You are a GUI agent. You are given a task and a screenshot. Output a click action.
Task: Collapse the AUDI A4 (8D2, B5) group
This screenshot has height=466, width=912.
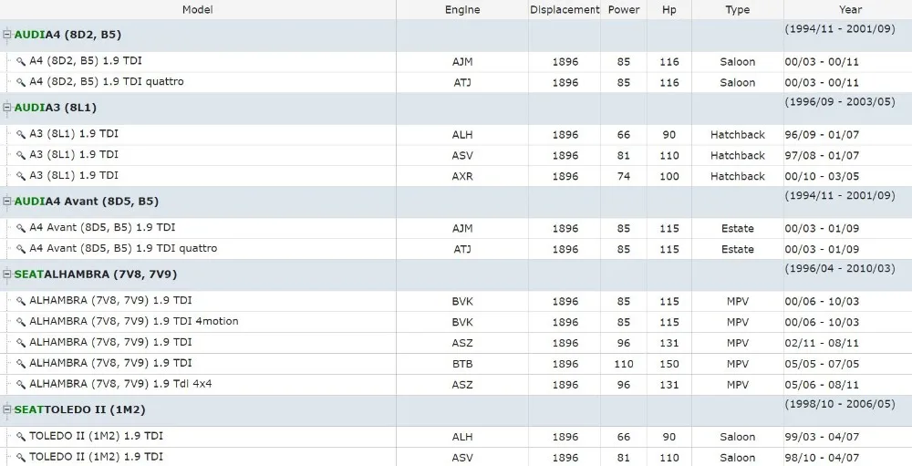pos(7,35)
